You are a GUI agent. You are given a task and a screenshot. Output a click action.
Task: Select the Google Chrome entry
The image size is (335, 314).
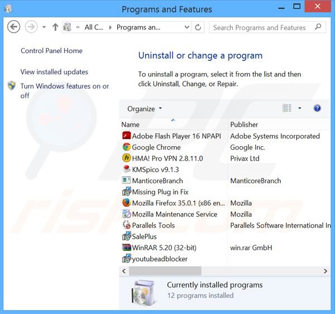[156, 147]
